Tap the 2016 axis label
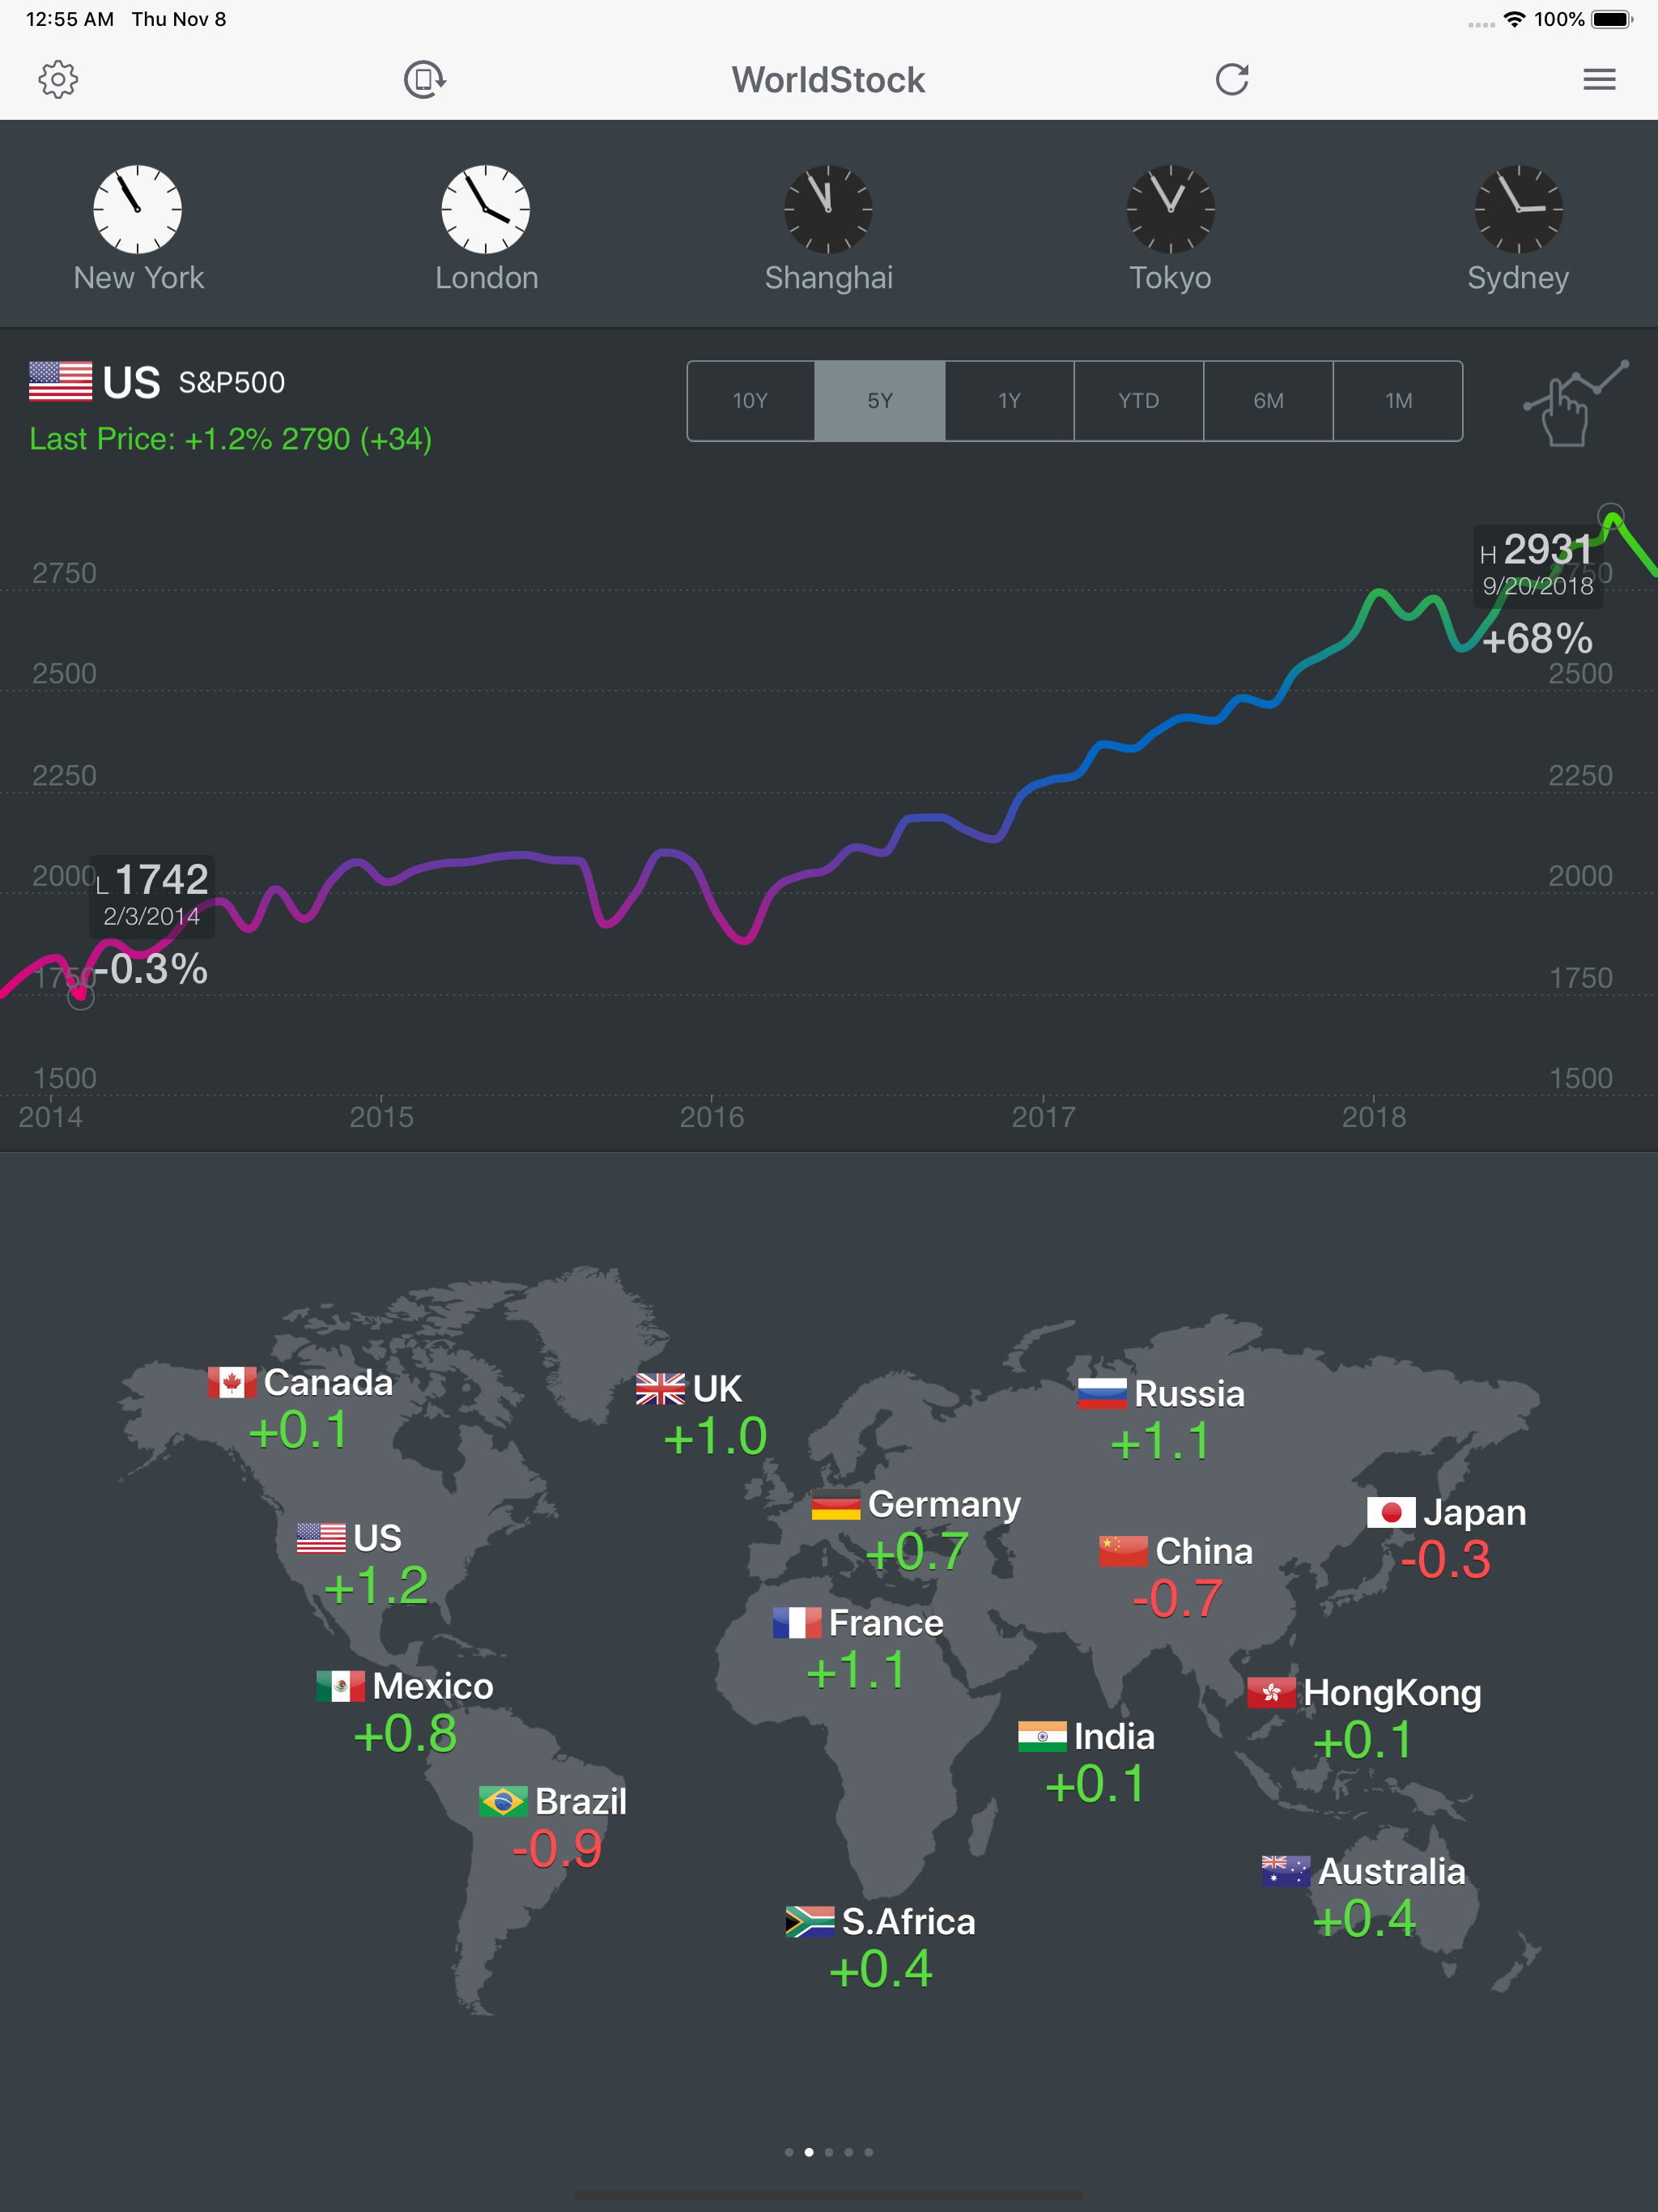1658x2212 pixels. click(712, 1117)
